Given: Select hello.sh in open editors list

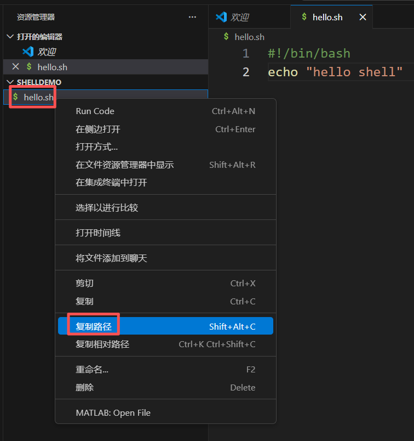Looking at the screenshot, I should point(106,67).
